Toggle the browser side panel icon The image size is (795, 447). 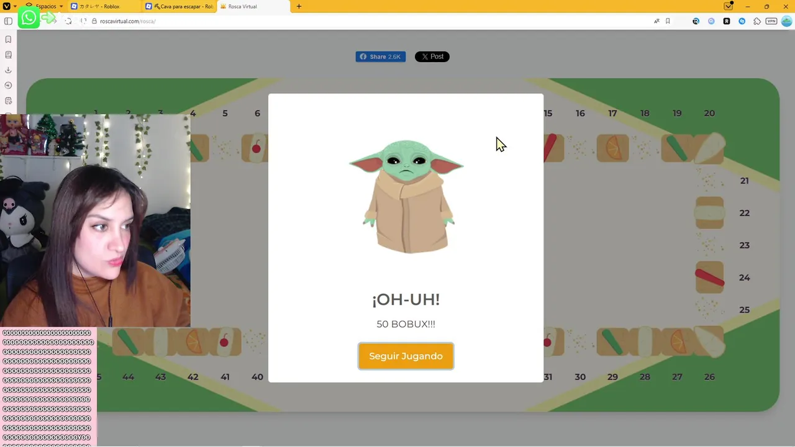tap(8, 21)
